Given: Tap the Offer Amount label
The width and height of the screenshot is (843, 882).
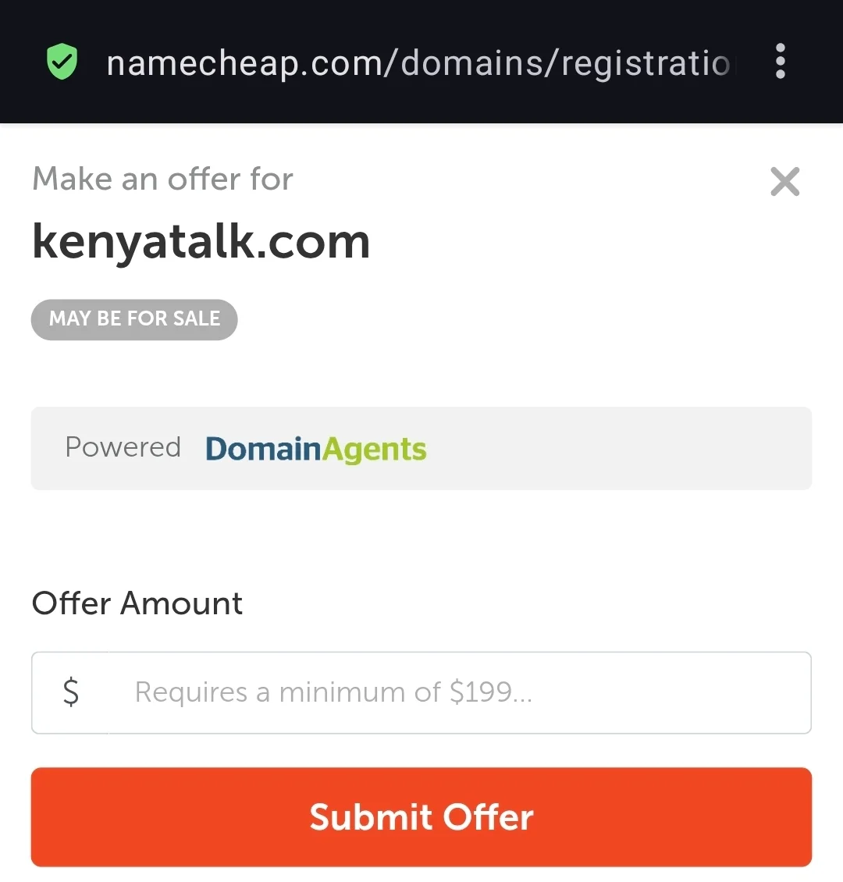Looking at the screenshot, I should point(137,603).
